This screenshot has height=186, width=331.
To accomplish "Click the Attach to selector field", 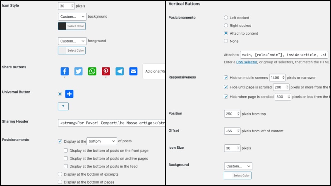I will point(284,55).
